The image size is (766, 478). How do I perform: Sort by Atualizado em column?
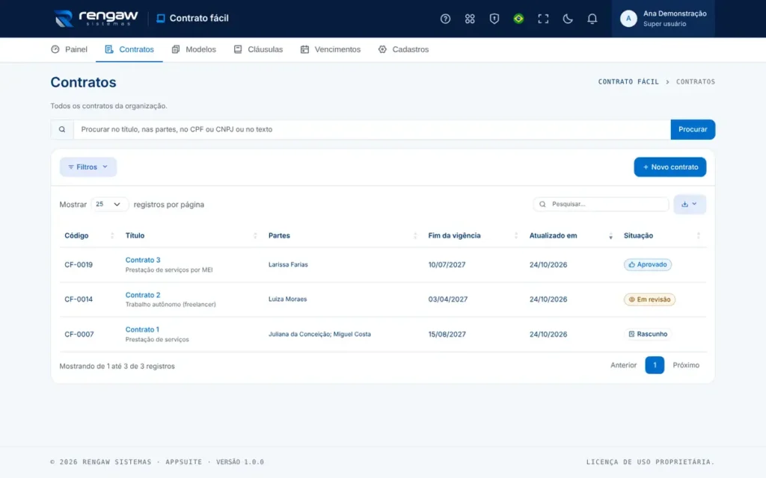click(x=571, y=235)
